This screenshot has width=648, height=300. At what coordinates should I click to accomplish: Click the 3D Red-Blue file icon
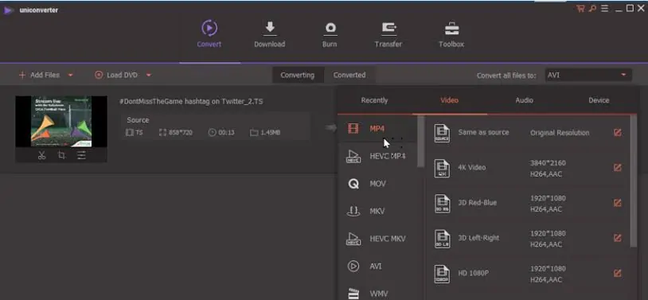(442, 203)
